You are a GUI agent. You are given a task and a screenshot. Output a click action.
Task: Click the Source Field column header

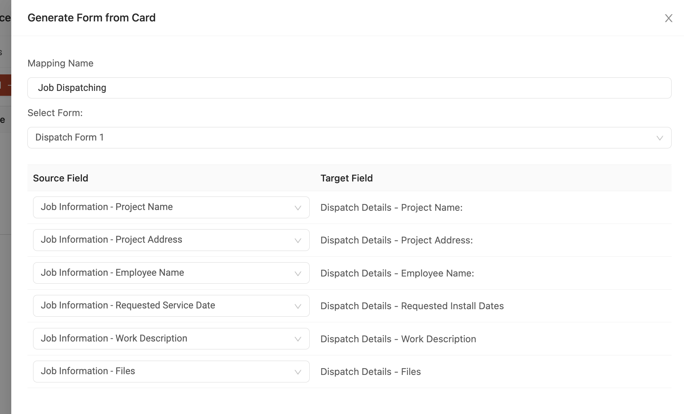pyautogui.click(x=61, y=178)
